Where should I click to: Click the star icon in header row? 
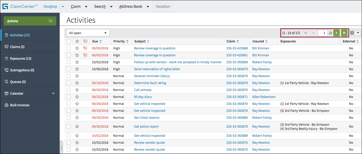pos(77,41)
